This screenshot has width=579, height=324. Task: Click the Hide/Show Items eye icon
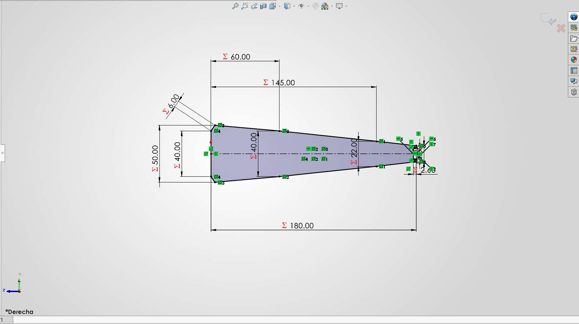pyautogui.click(x=301, y=6)
